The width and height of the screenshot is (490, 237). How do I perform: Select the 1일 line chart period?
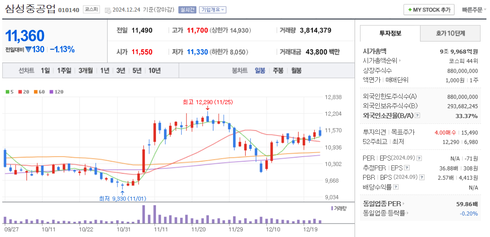(x=45, y=71)
